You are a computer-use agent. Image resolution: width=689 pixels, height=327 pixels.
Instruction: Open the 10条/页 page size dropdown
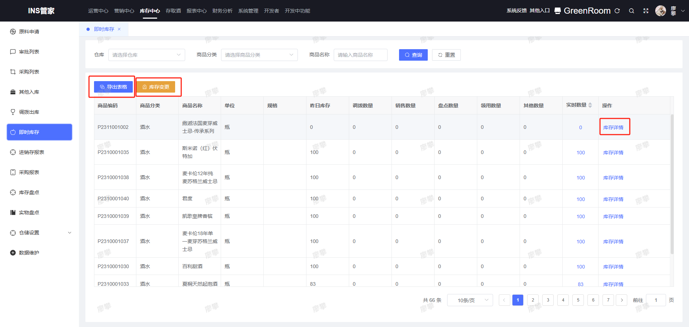(470, 300)
